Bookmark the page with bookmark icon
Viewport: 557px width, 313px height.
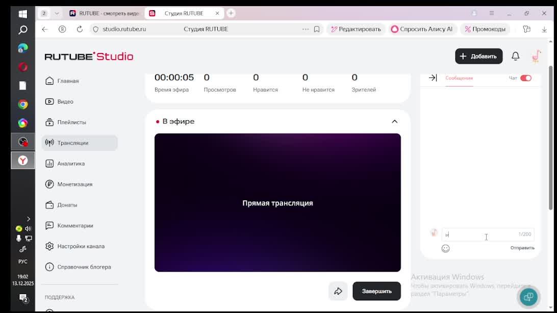click(x=317, y=29)
